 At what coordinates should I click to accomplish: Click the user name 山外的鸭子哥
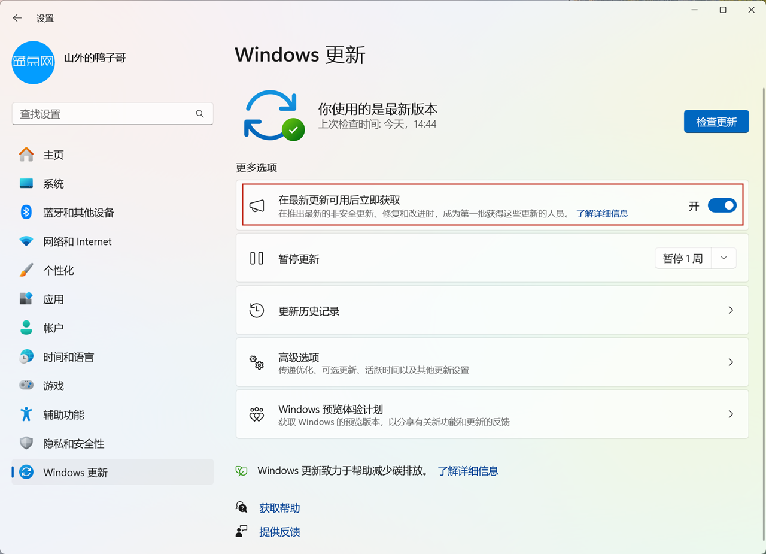95,58
